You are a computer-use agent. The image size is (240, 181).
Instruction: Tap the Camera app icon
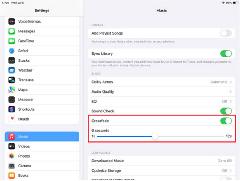(x=12, y=166)
